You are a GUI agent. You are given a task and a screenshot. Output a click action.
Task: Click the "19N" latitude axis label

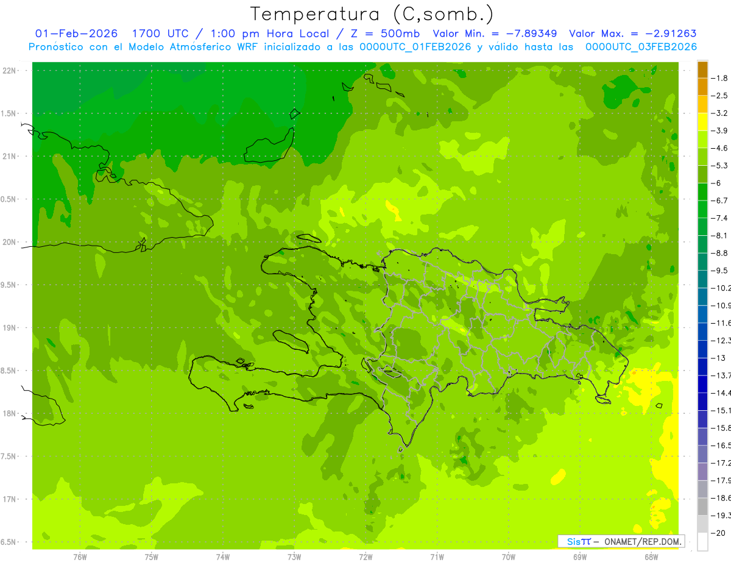click(x=10, y=328)
